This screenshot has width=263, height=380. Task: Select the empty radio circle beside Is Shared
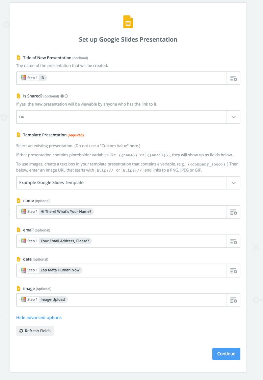[66, 96]
